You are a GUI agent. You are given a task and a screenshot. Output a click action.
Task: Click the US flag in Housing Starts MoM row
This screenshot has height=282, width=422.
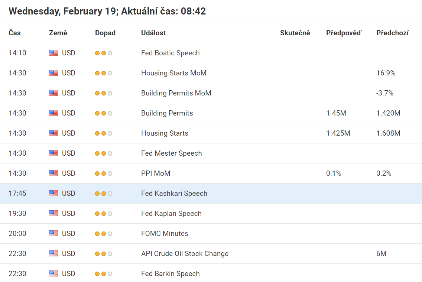click(53, 73)
